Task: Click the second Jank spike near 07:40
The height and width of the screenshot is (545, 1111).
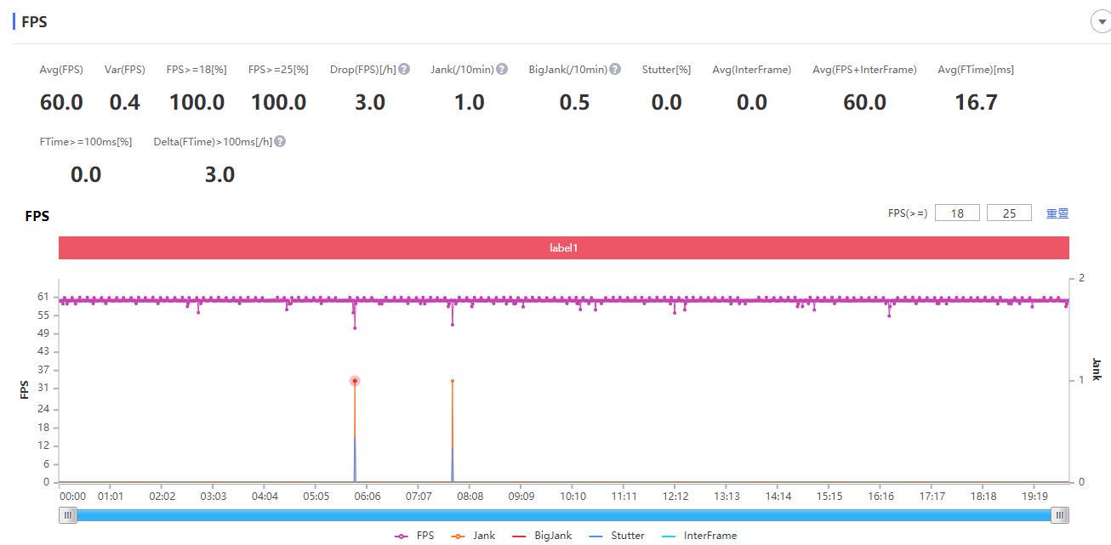Action: click(453, 382)
